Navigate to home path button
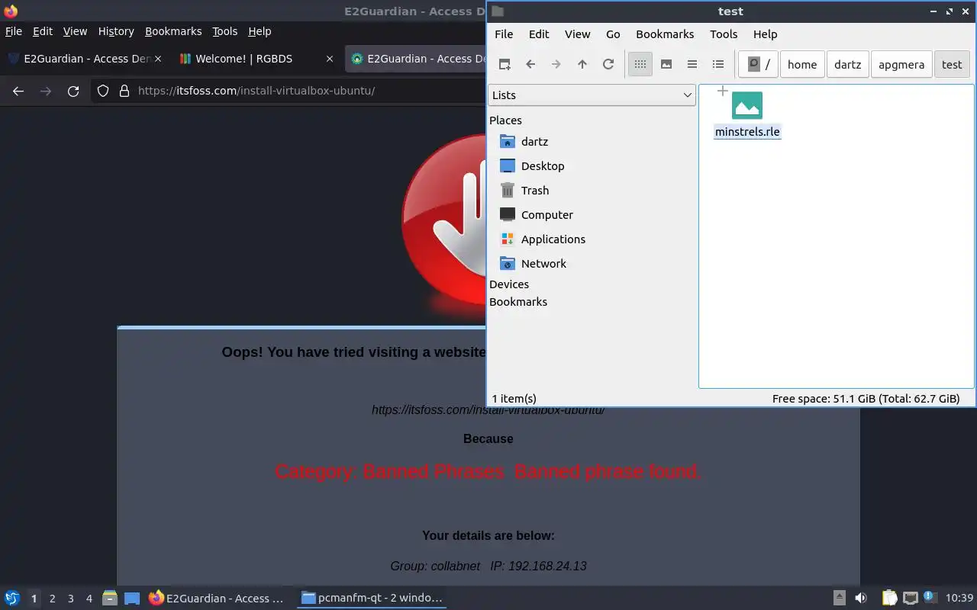Screen dimensions: 977x610 tap(802, 65)
